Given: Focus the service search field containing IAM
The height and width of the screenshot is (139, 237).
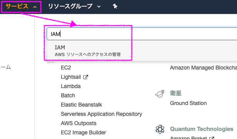Looking at the screenshot, I should click(x=142, y=34).
